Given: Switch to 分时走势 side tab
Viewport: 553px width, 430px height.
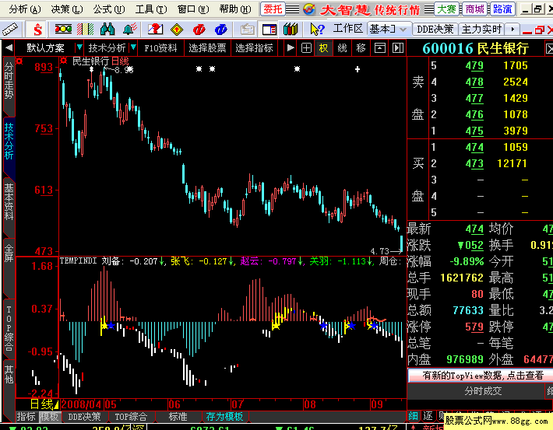Looking at the screenshot, I should pyautogui.click(x=9, y=81).
